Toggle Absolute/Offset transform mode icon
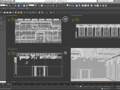 coord(80,86)
